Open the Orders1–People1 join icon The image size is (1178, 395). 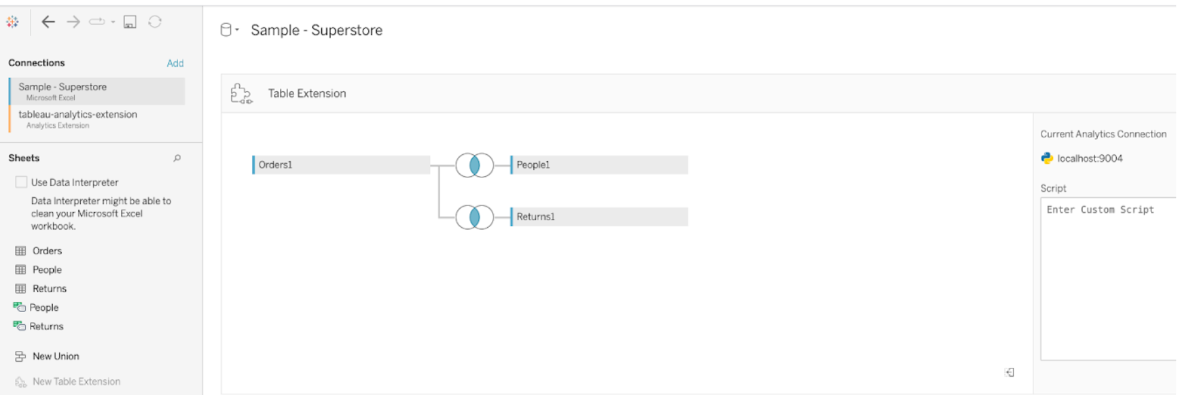click(x=475, y=165)
